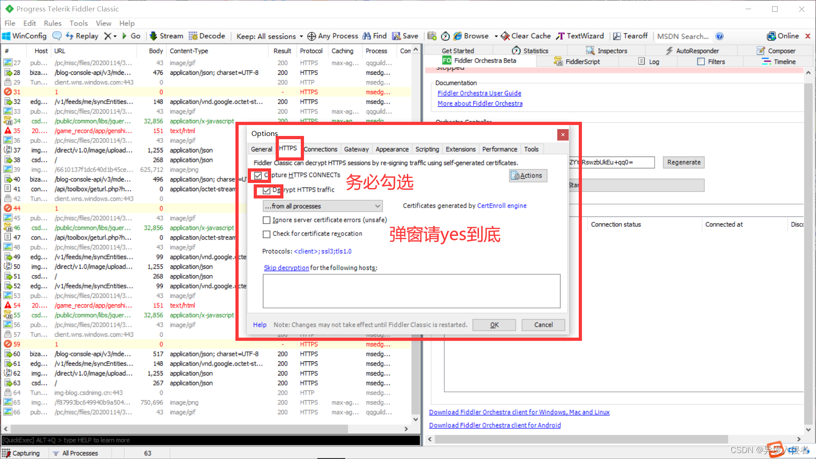Open the Rules menu
816x459 pixels.
click(53, 23)
